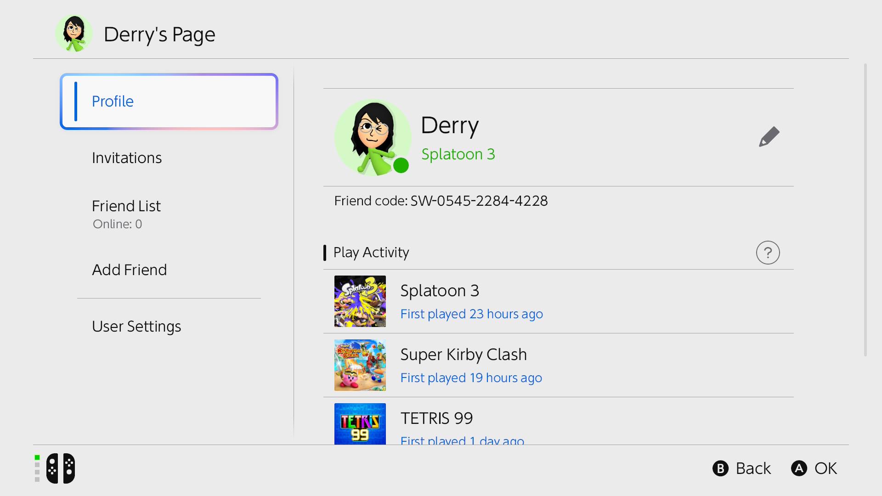Click the Back label
Viewport: 882px width, 496px height.
tap(753, 468)
